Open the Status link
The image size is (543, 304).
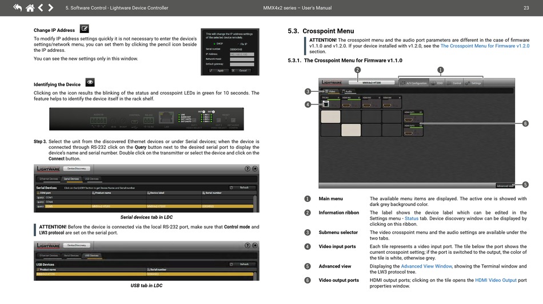click(412, 218)
